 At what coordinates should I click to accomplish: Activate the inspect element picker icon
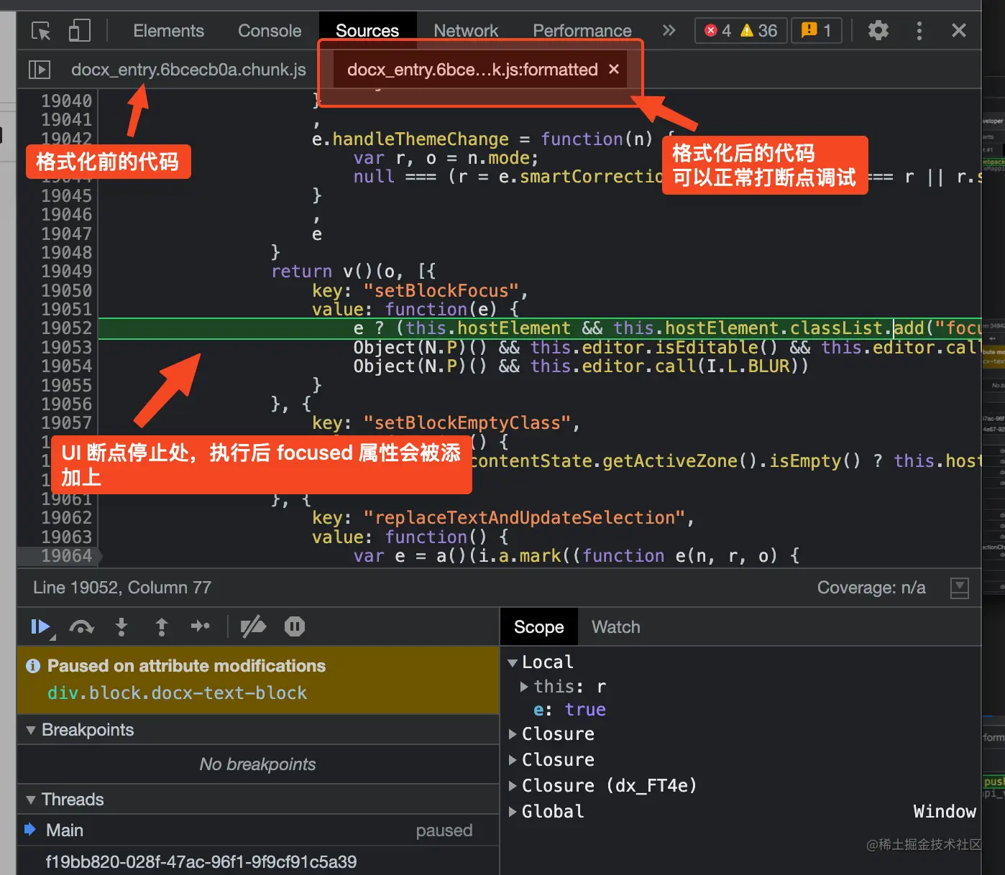pyautogui.click(x=41, y=31)
